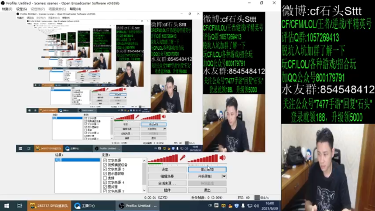This screenshot has width=375, height=211.
Task: Open the 场景集合(S) menu
Action: tap(57, 9)
